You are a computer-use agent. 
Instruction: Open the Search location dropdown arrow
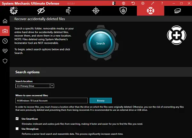pyautogui.click(x=52, y=86)
